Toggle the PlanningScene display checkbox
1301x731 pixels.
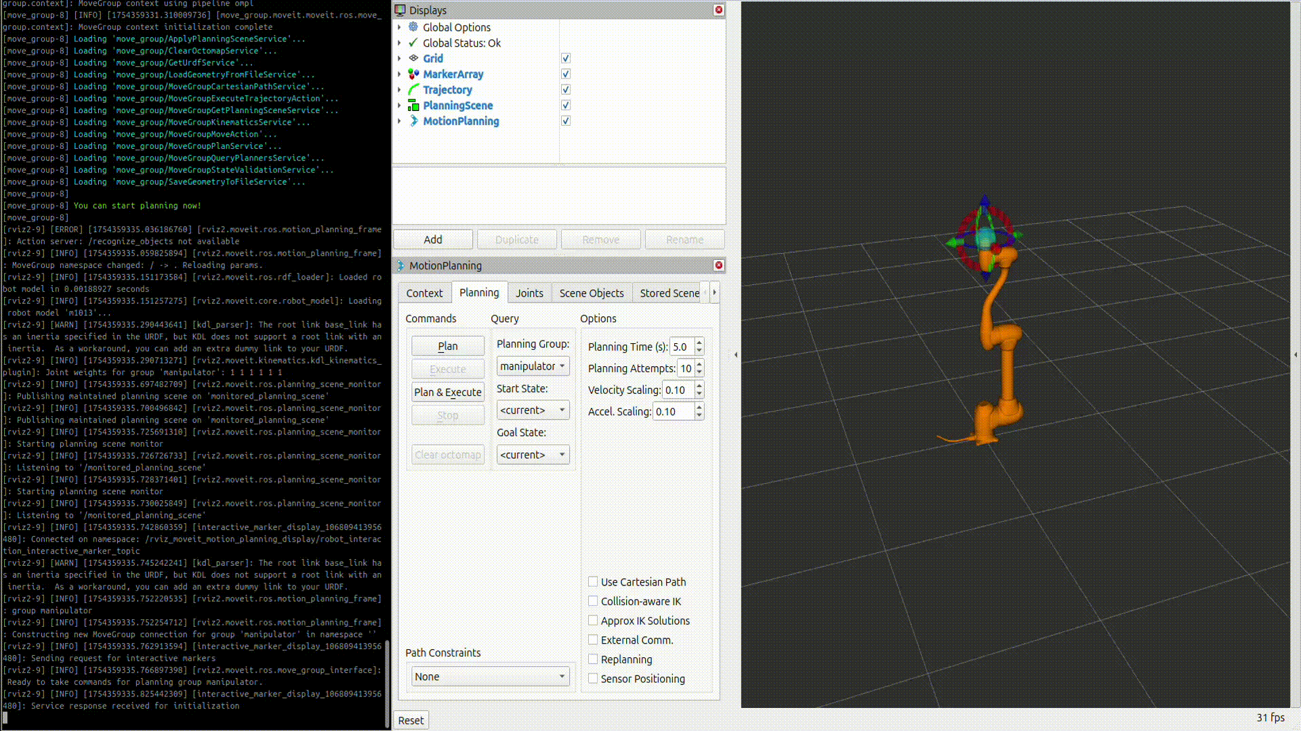(x=566, y=105)
